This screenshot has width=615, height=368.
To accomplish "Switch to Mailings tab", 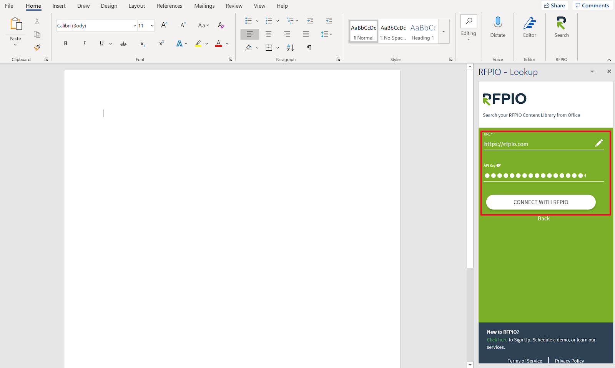I will (204, 6).
